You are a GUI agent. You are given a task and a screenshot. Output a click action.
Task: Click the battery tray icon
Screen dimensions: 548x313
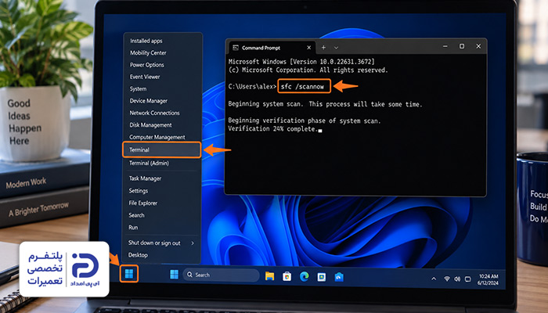468,279
